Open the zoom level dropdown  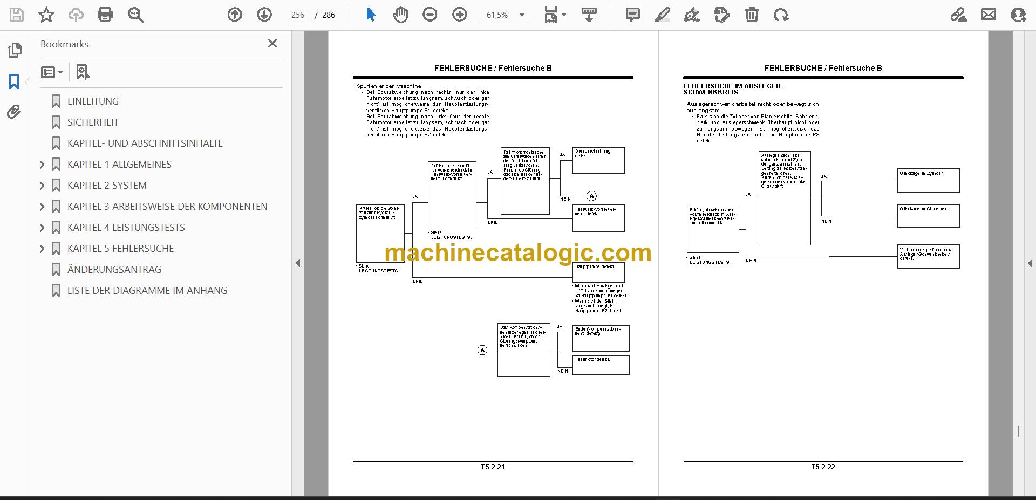(x=522, y=15)
